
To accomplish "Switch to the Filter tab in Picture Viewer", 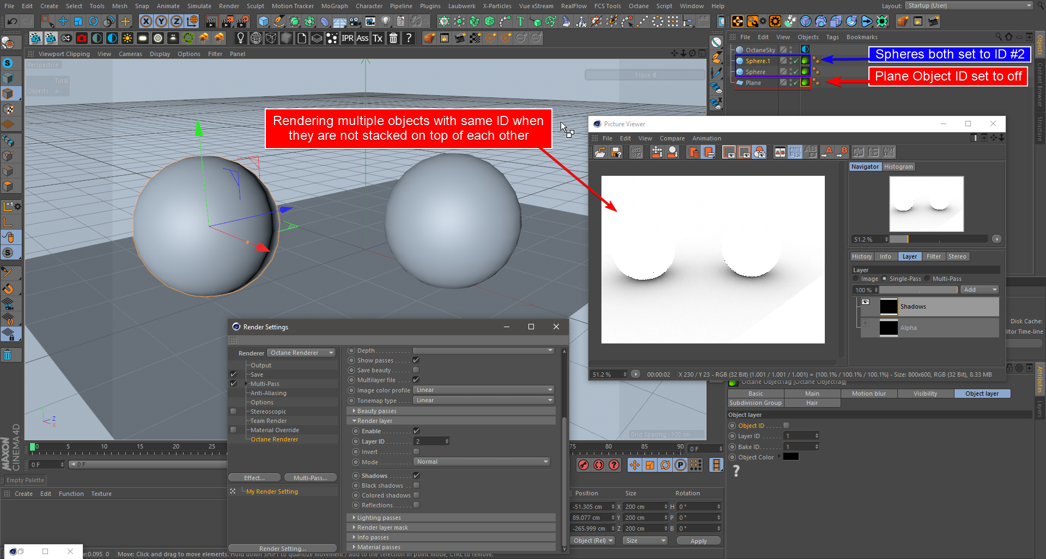I will pos(934,256).
